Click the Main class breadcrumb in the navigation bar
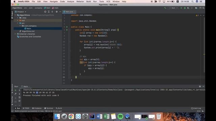This screenshot has height=121, width=216. tap(47, 8)
